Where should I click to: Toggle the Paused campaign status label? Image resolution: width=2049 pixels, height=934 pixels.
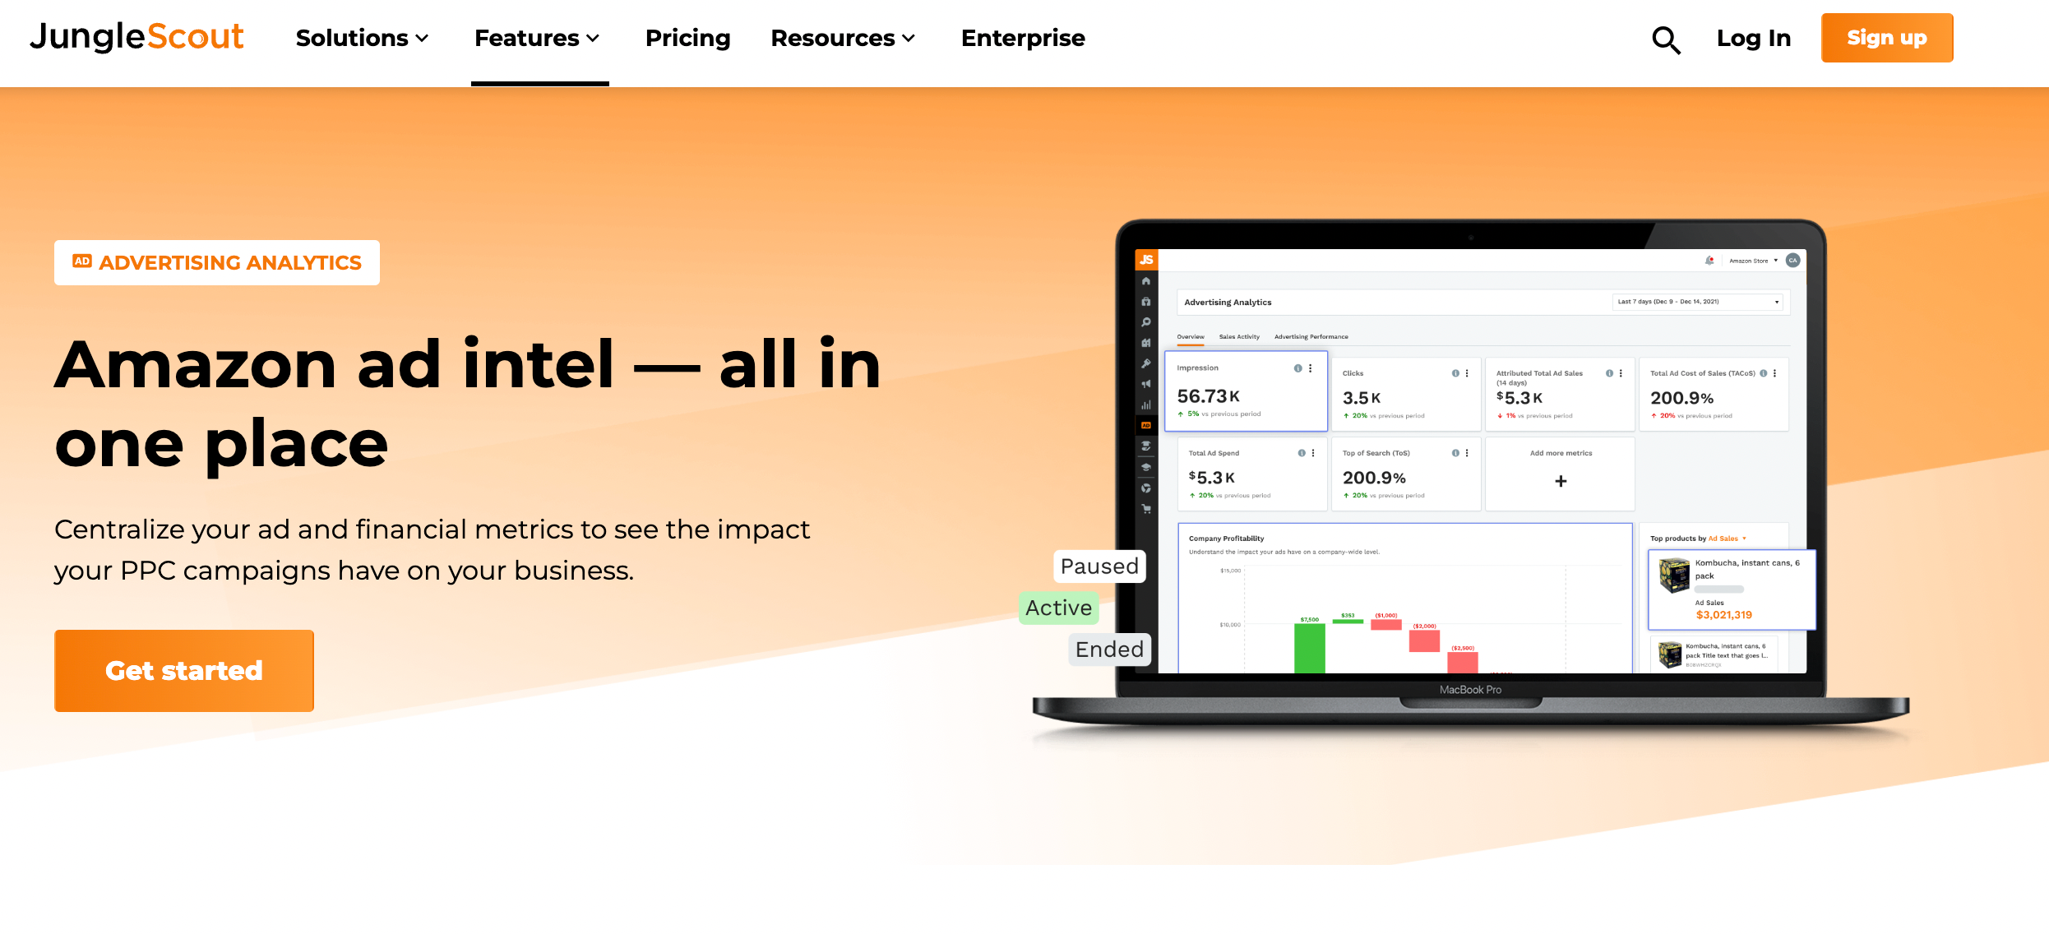pyautogui.click(x=1098, y=566)
